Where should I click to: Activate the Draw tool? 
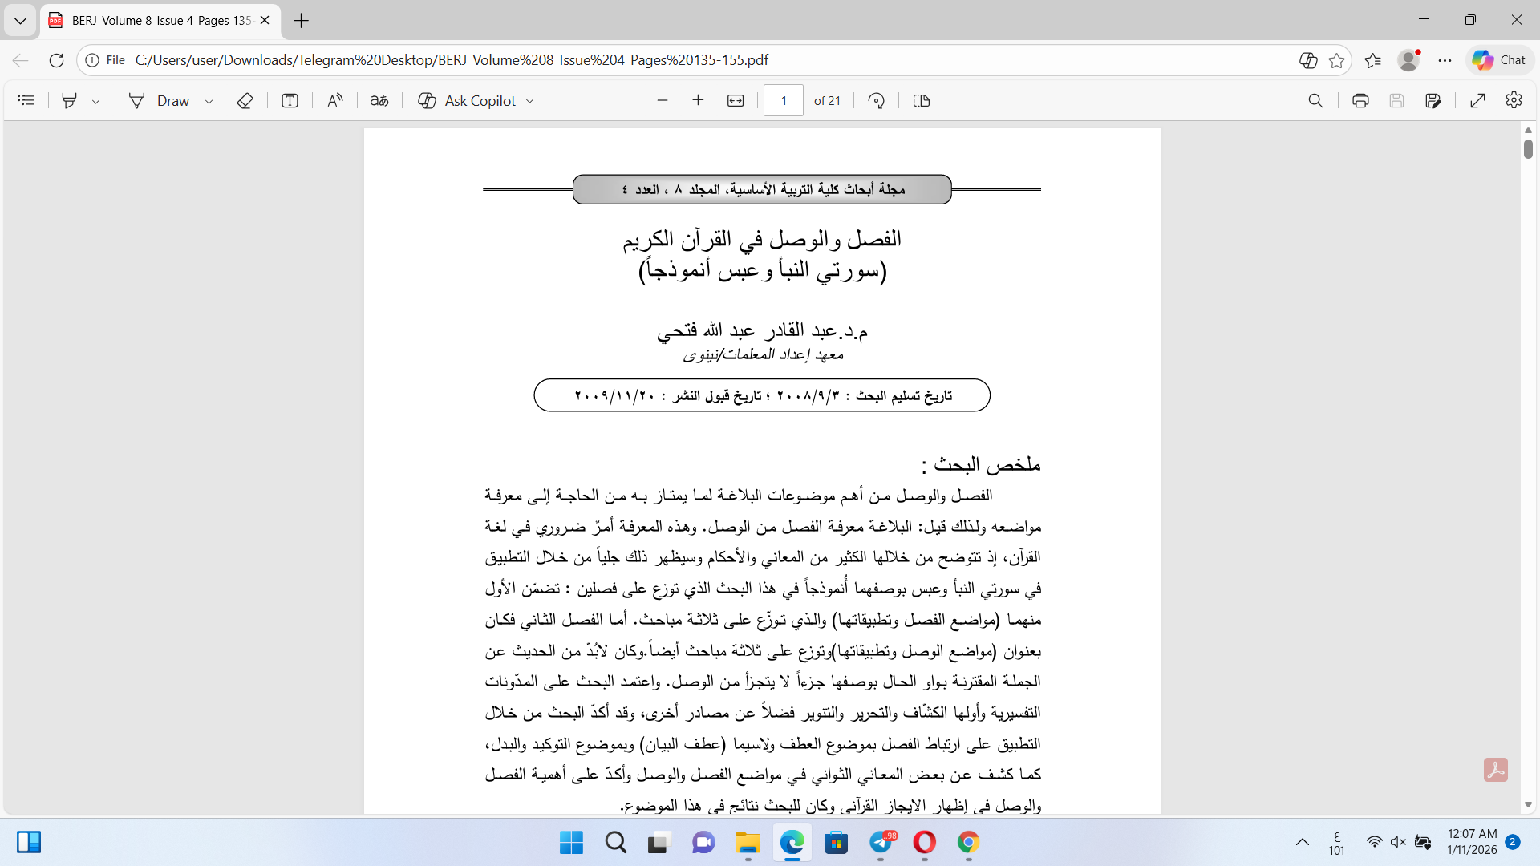[x=160, y=100]
